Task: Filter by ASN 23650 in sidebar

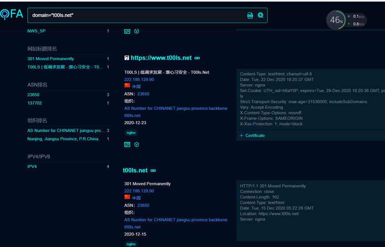Action: coord(33,95)
